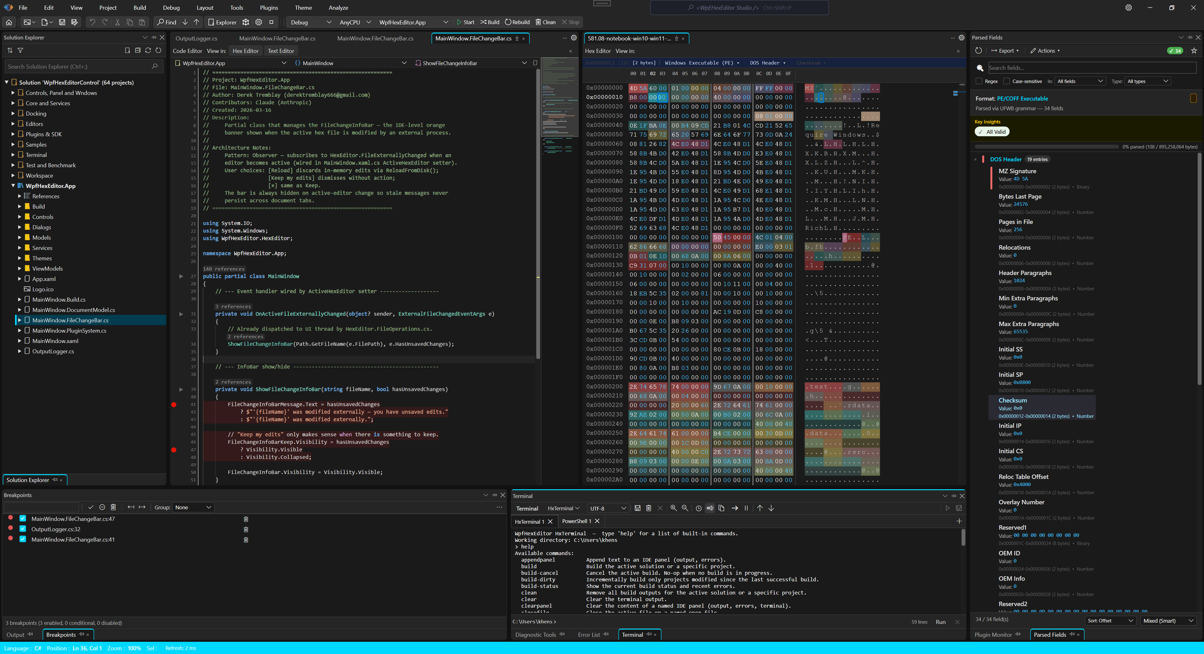Refresh the Parsed Fields panel
Image resolution: width=1204 pixels, height=654 pixels.
point(978,50)
